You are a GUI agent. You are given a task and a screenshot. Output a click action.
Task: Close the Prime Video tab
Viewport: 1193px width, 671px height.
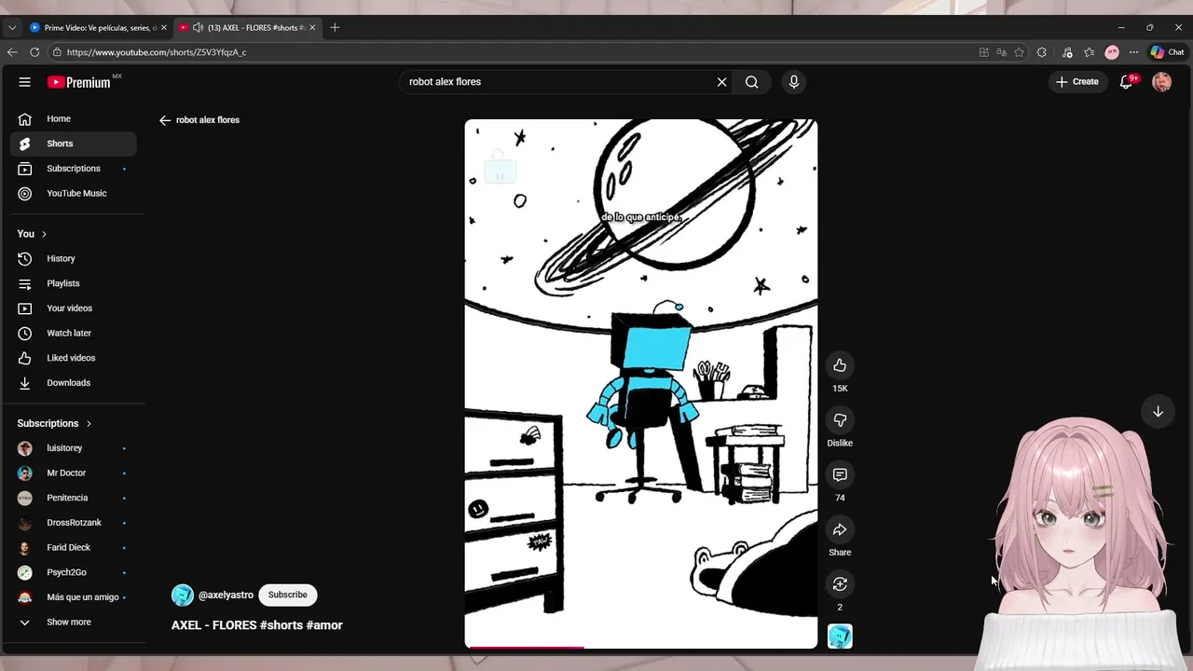coord(163,28)
